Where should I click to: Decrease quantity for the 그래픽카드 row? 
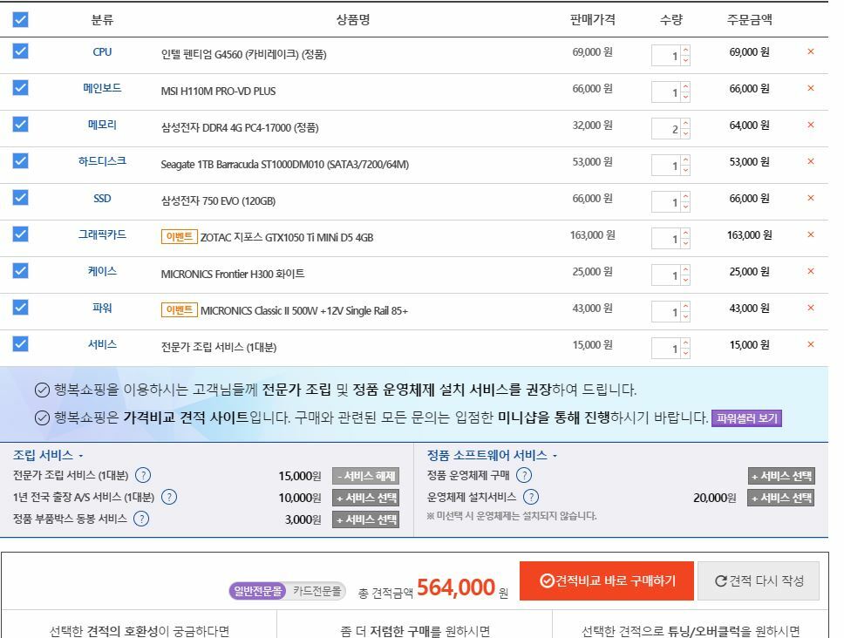click(x=685, y=244)
